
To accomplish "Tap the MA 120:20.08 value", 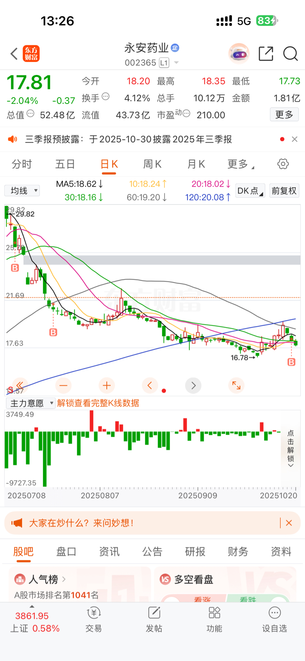I will tap(208, 197).
